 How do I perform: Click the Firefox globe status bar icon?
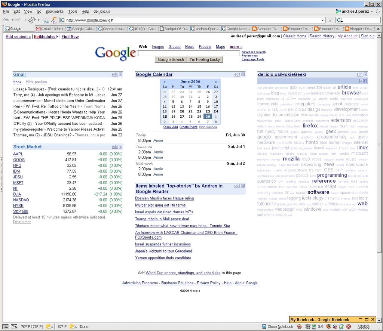click(329, 327)
